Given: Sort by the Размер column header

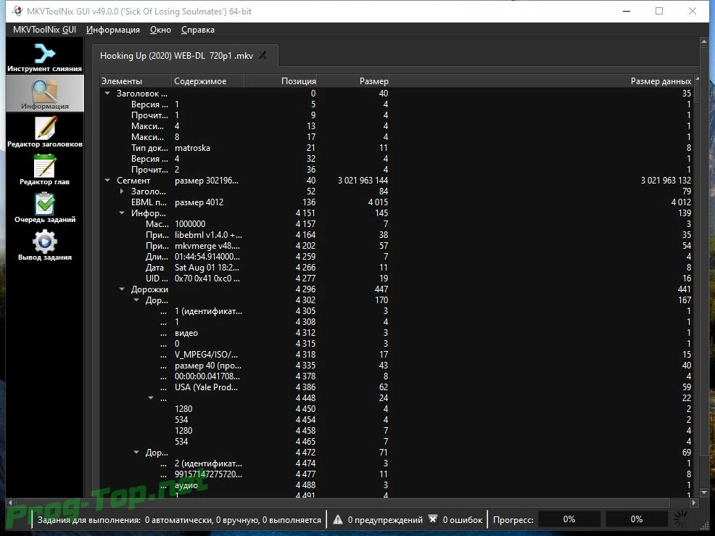Looking at the screenshot, I should click(353, 81).
